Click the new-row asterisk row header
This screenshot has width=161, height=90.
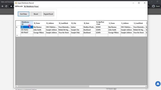[x=18, y=35]
